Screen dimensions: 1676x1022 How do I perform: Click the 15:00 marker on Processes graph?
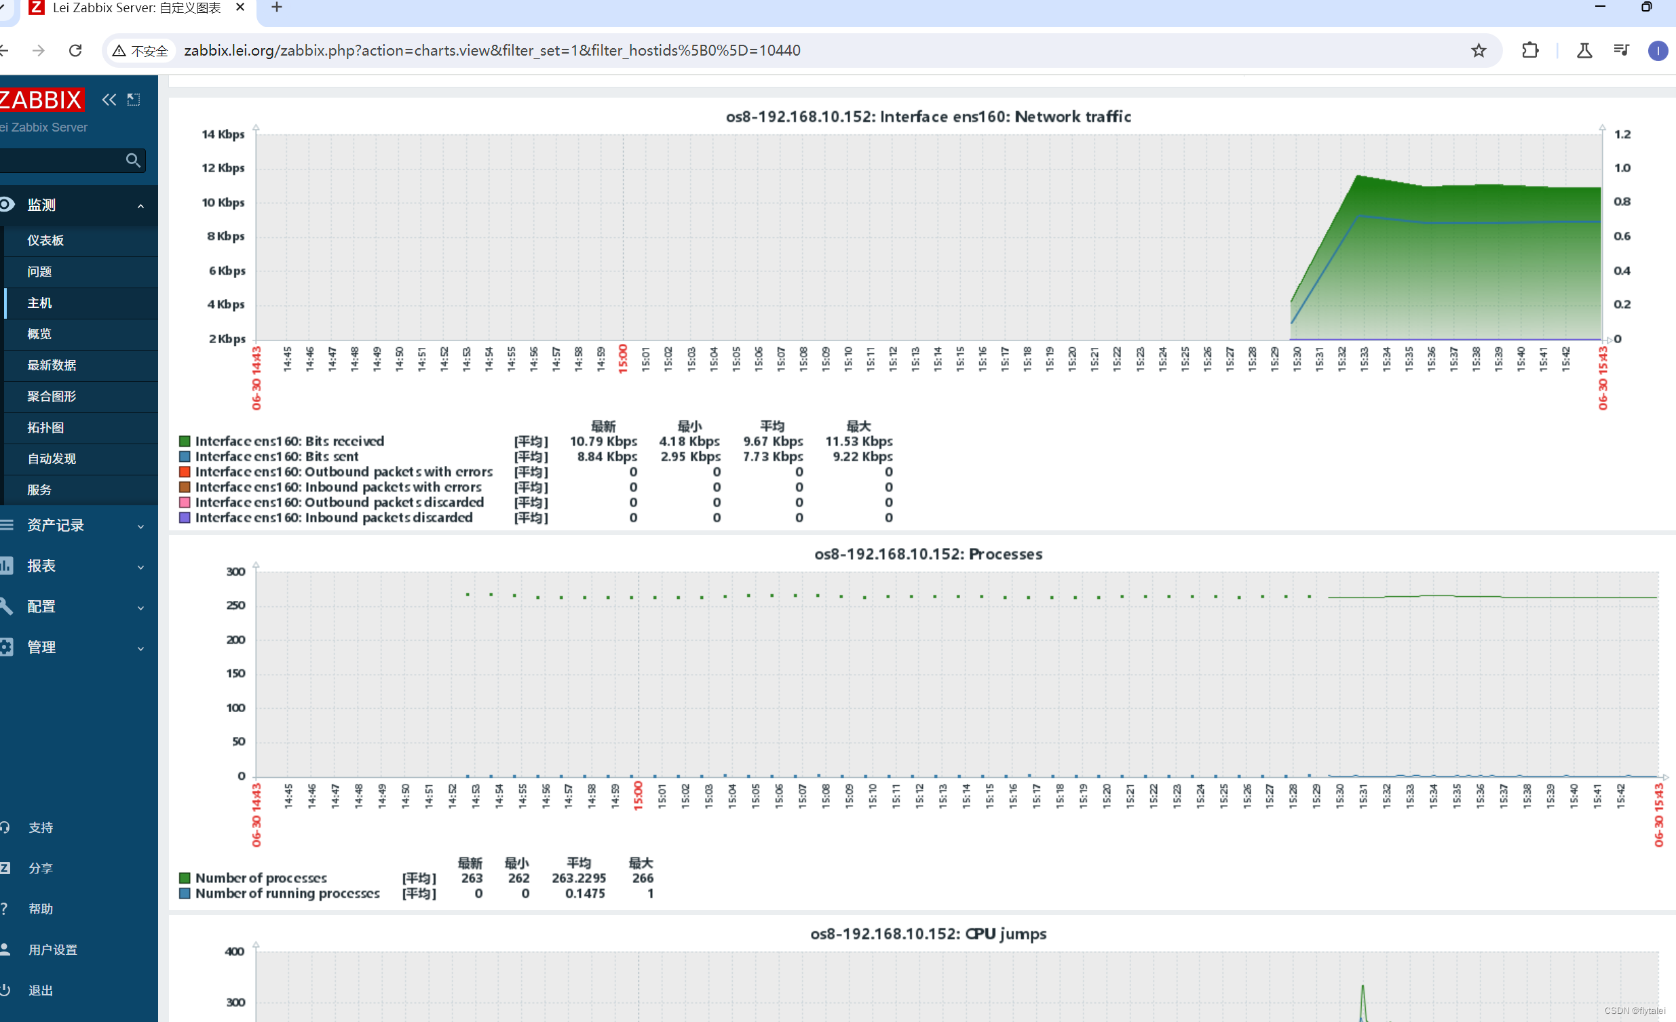click(x=638, y=796)
